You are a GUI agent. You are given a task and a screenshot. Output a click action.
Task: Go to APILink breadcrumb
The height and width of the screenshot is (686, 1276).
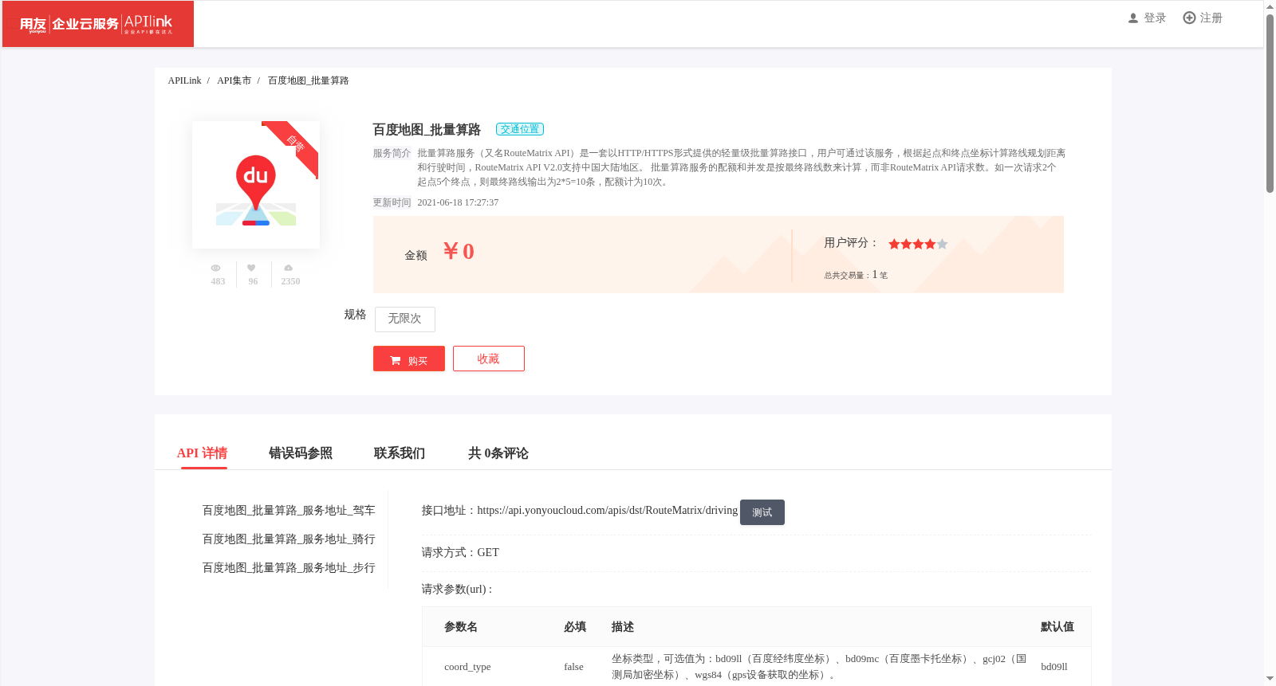(x=184, y=80)
